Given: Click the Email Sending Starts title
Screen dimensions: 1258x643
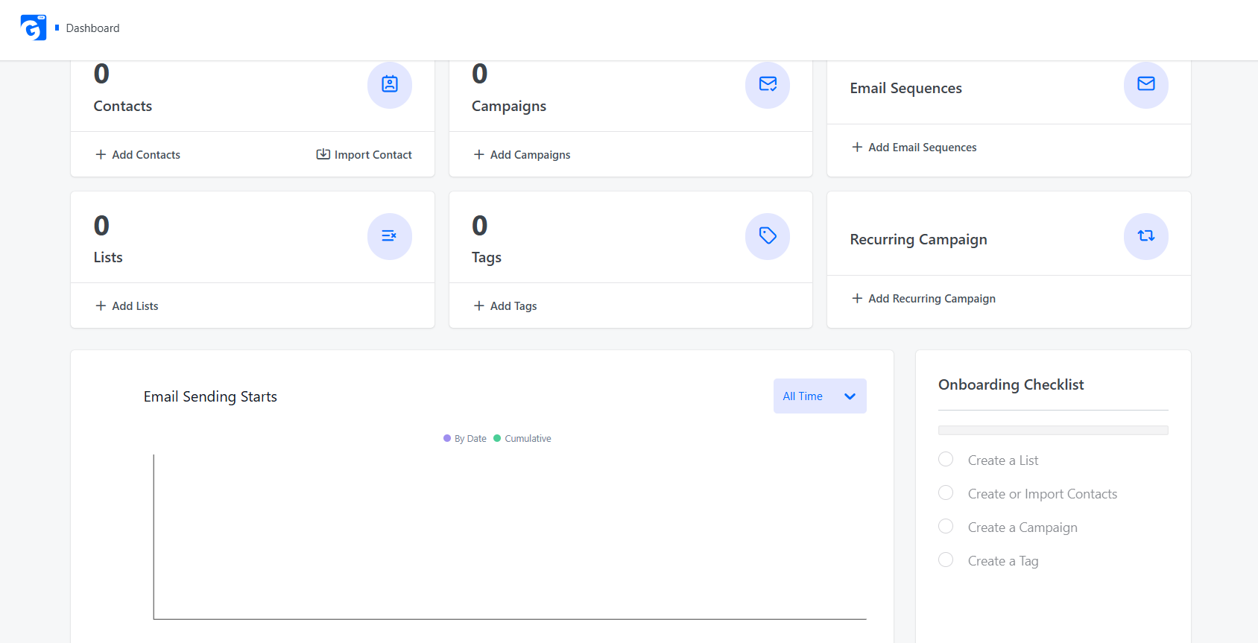Looking at the screenshot, I should tap(210, 396).
